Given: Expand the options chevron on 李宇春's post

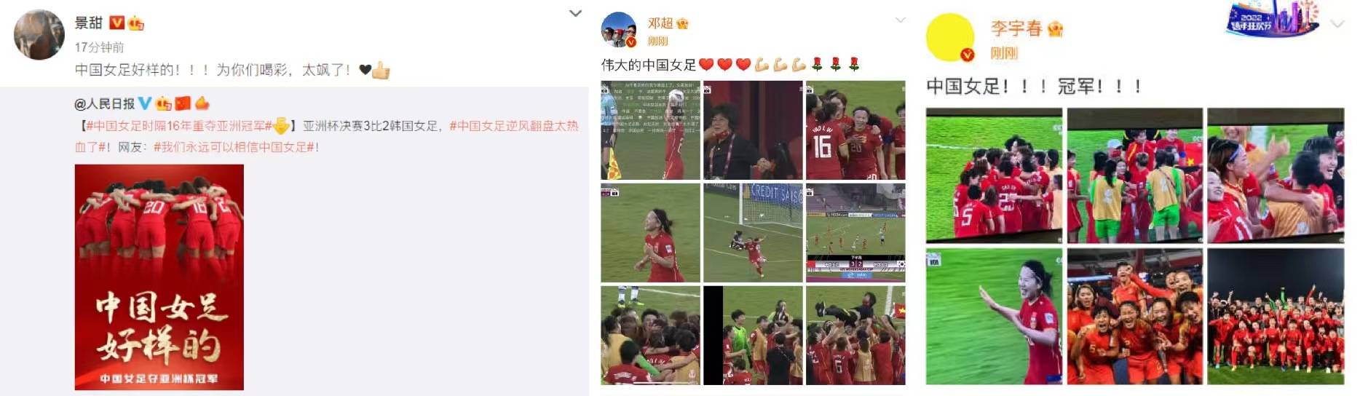Looking at the screenshot, I should point(1337,23).
